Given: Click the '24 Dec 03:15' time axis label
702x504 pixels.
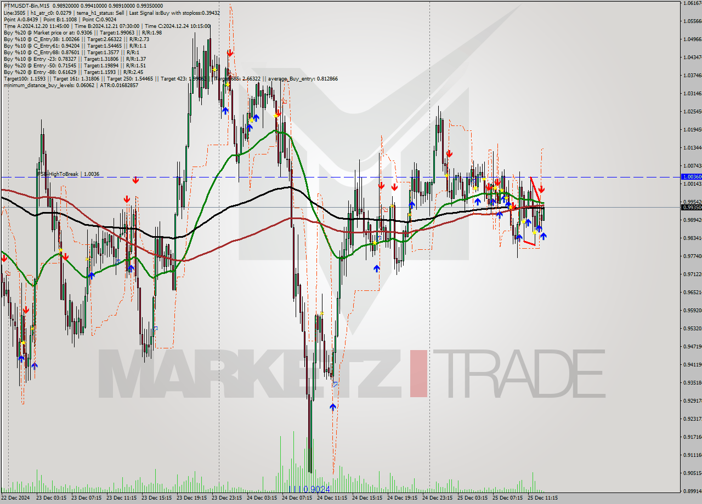Looking at the screenshot, I should [262, 498].
